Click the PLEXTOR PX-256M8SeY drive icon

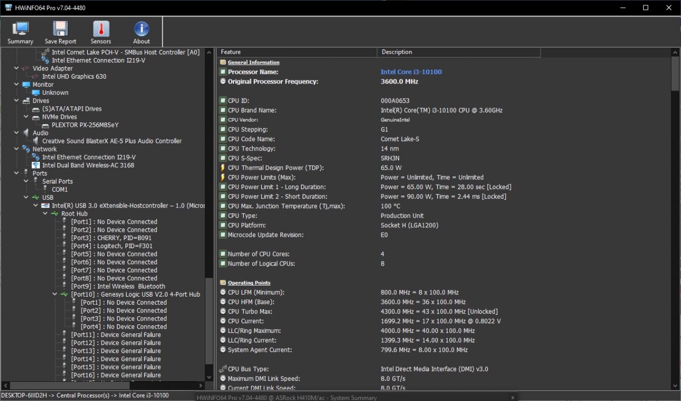click(x=46, y=125)
